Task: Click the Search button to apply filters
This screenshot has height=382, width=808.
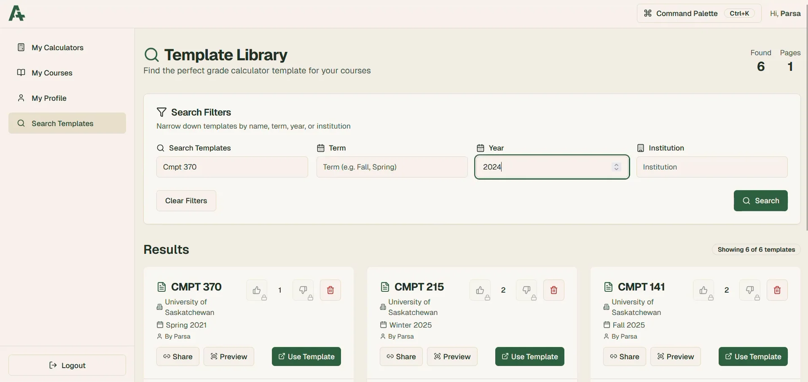Action: [x=760, y=201]
